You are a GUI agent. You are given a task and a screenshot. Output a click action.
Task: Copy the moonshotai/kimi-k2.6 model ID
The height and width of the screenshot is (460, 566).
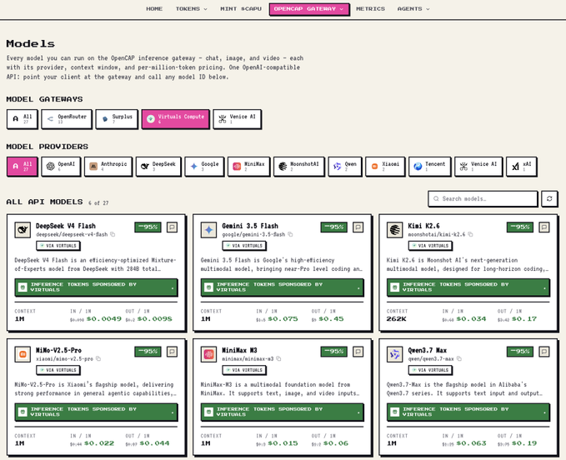[470, 234]
